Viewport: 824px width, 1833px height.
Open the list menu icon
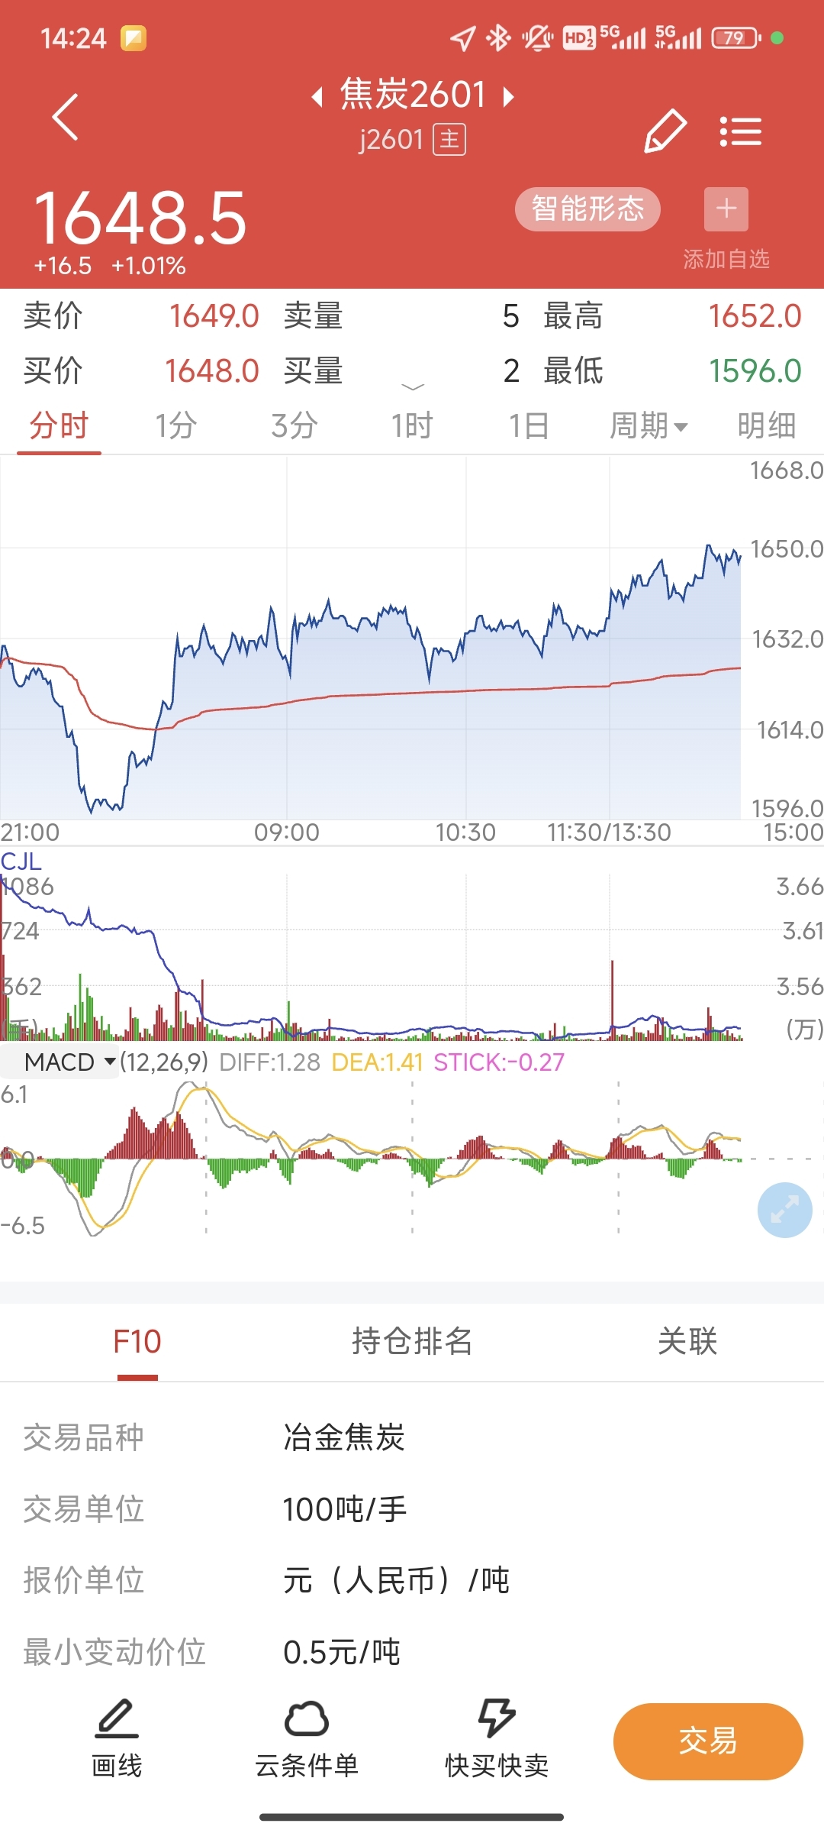pyautogui.click(x=740, y=131)
